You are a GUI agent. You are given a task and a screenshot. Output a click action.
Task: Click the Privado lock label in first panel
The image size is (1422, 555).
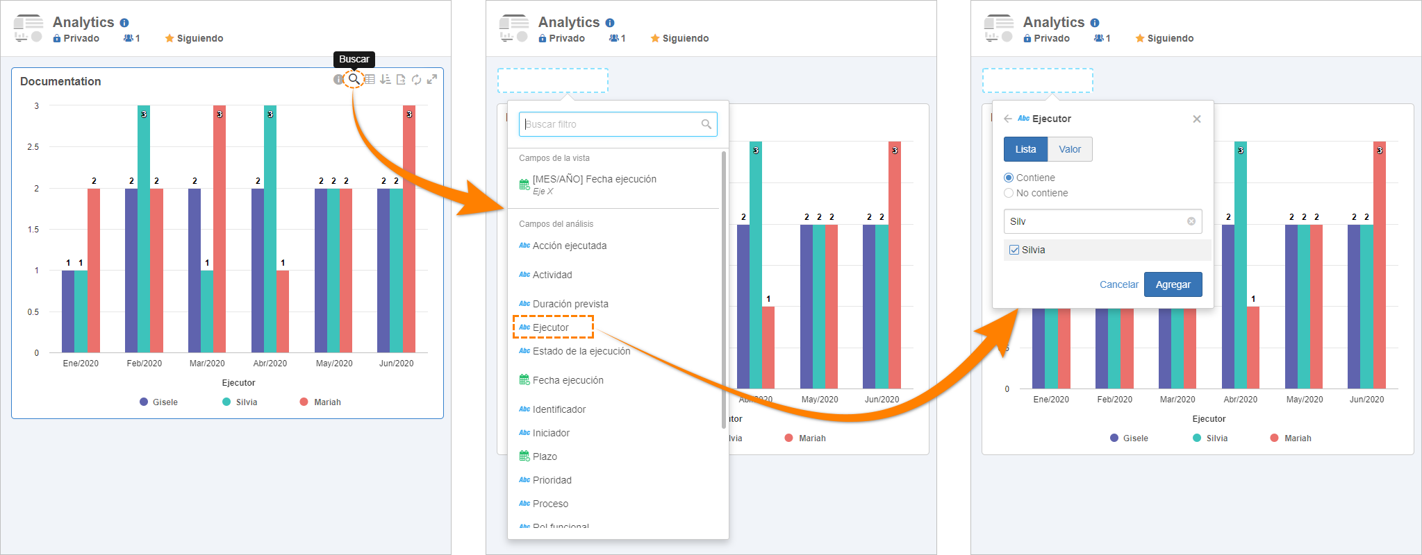[76, 38]
